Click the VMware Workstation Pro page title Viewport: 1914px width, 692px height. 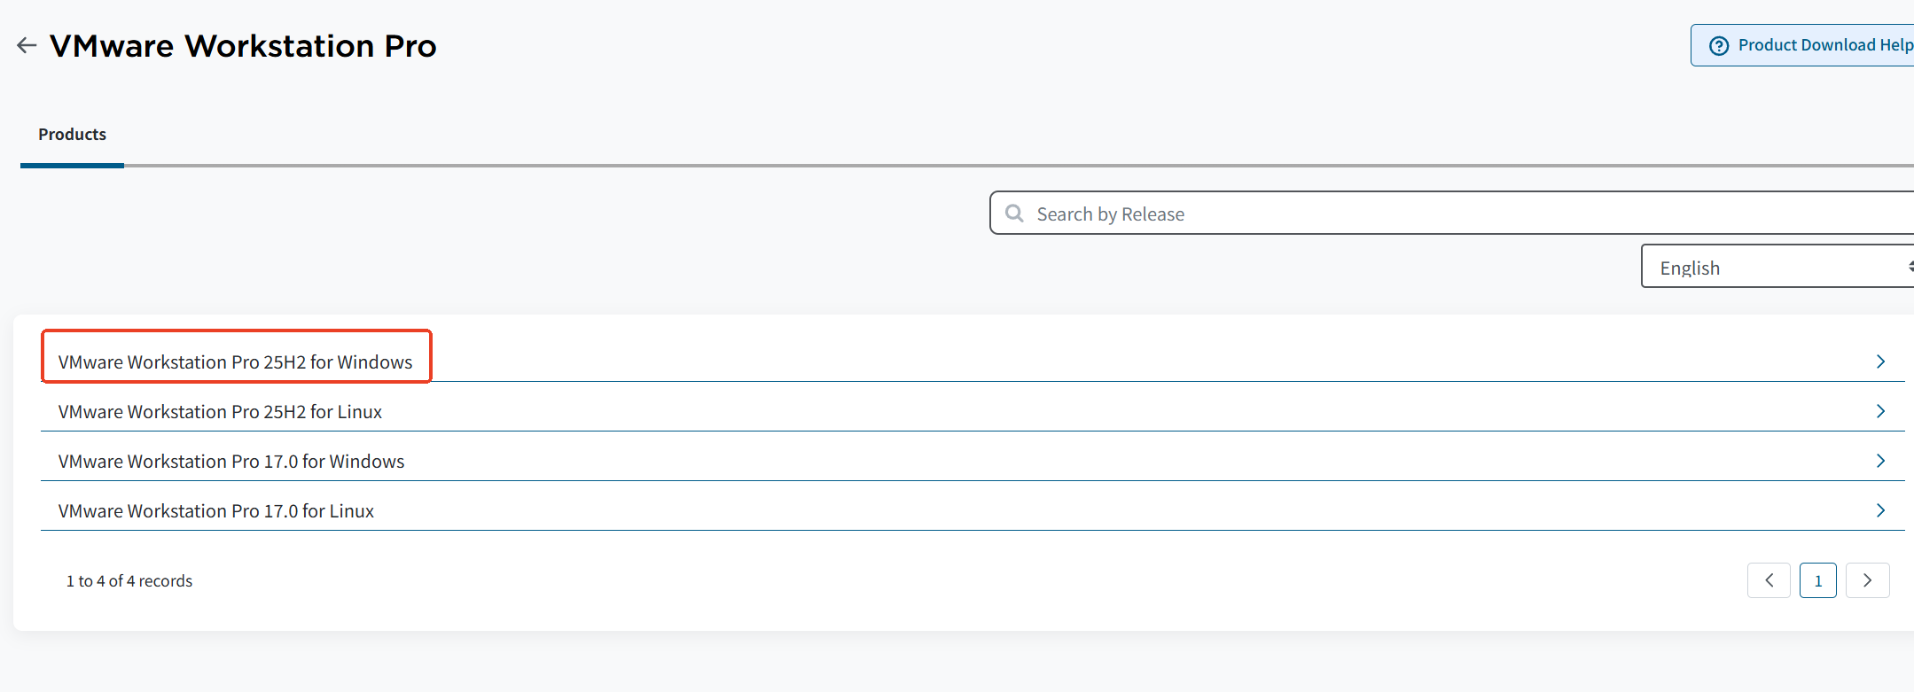(x=243, y=46)
